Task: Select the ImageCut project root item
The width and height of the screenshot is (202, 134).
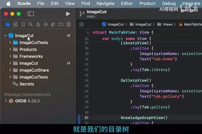Action: pyautogui.click(x=38, y=35)
